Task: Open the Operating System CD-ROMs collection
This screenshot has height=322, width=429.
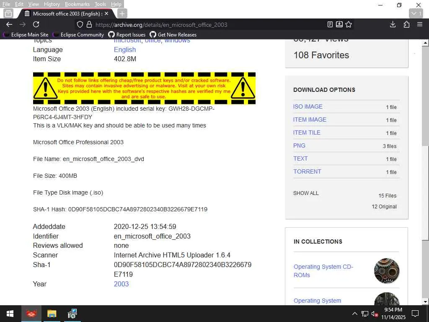Action: pos(323,271)
